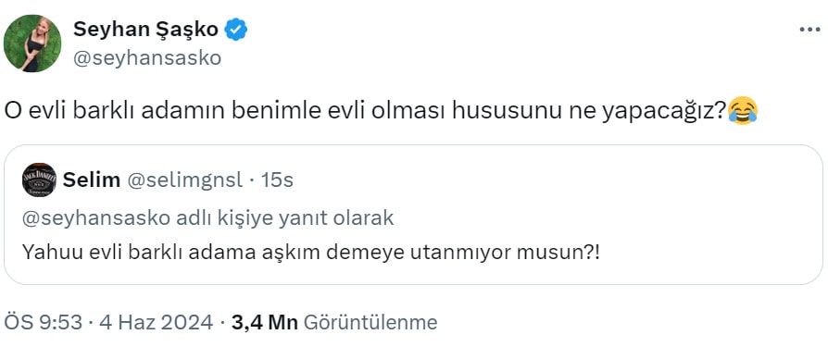Click the blue verified badge icon
This screenshot has height=347, width=828.
tap(236, 30)
